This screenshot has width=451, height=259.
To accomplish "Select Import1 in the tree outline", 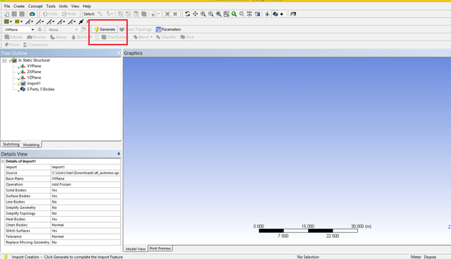I will tap(34, 83).
